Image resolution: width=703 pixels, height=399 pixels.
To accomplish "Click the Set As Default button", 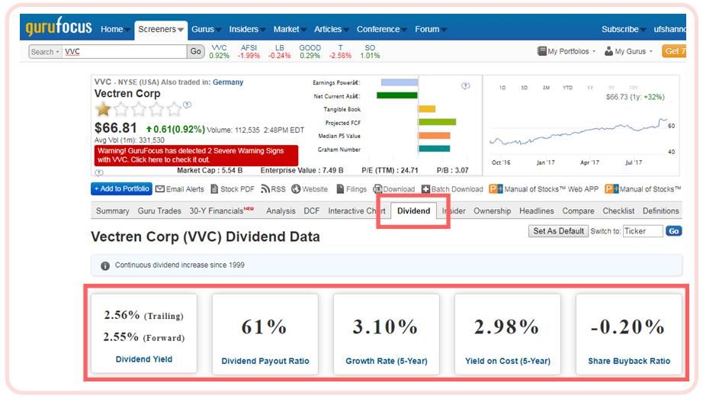I will pyautogui.click(x=558, y=231).
